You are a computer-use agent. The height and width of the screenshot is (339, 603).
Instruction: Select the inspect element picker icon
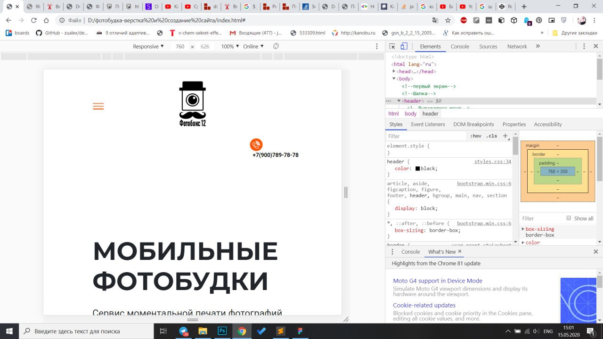point(392,46)
